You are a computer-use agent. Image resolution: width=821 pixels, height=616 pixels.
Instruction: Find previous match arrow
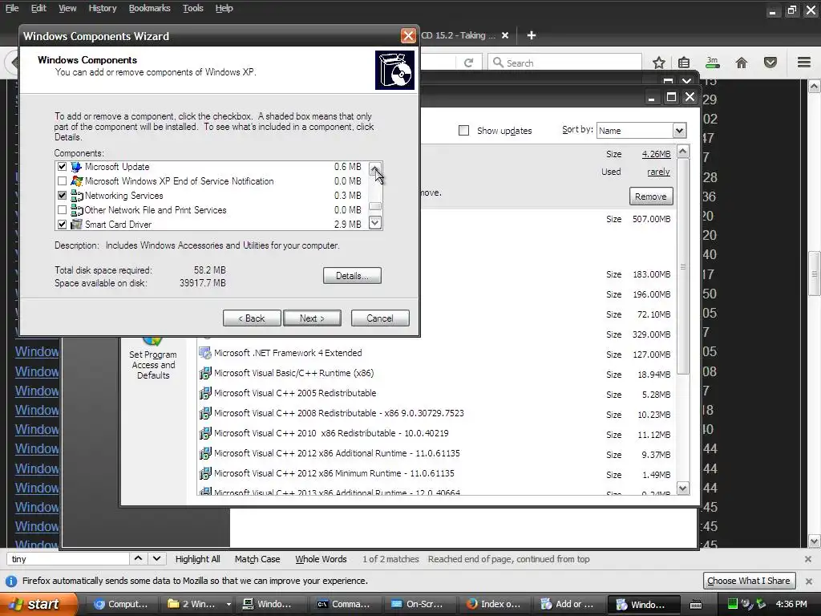click(x=138, y=559)
